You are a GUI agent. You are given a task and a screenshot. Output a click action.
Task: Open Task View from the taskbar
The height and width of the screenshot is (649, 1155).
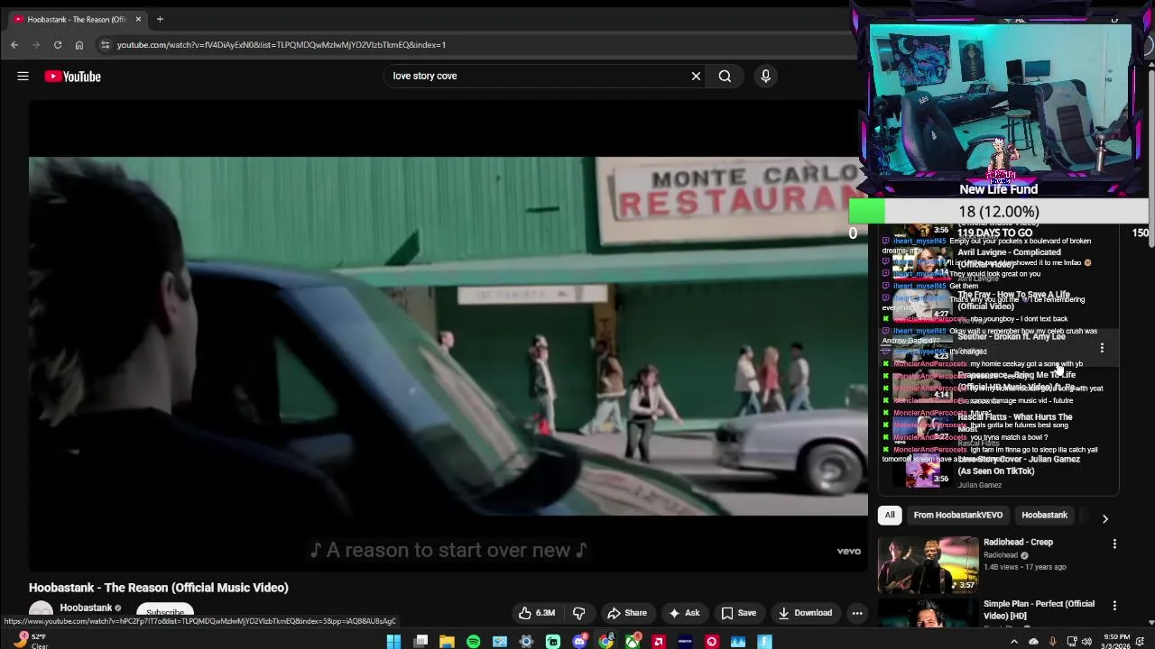(420, 642)
